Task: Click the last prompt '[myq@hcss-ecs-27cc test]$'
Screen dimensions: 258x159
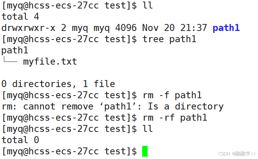Action: tap(69, 151)
